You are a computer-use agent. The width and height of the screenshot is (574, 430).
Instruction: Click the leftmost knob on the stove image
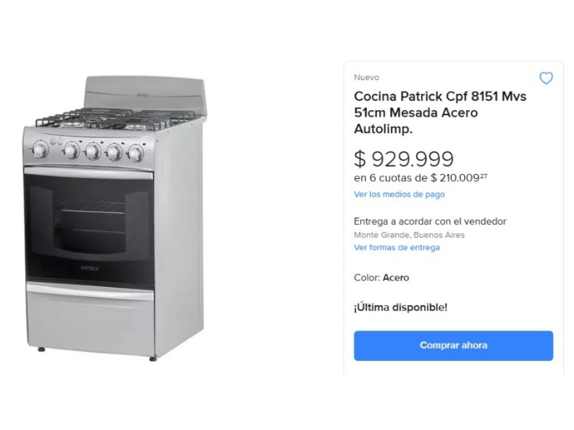coord(40,149)
